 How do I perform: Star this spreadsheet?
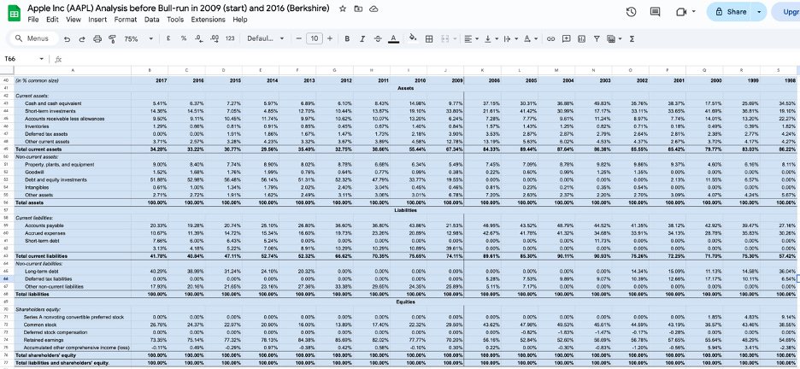343,9
